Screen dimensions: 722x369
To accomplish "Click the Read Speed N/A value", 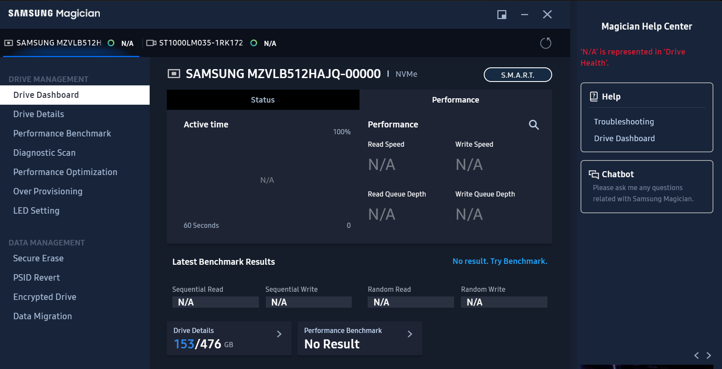I will coord(381,164).
